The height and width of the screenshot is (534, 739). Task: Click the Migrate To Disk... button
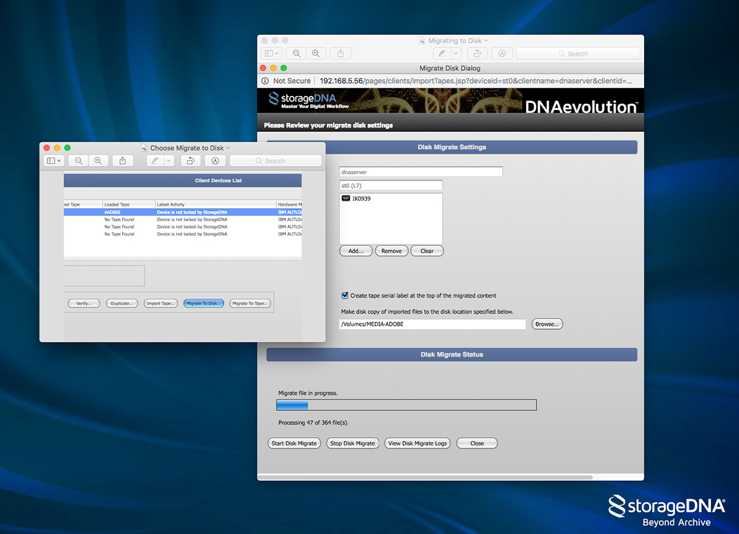[x=203, y=303]
